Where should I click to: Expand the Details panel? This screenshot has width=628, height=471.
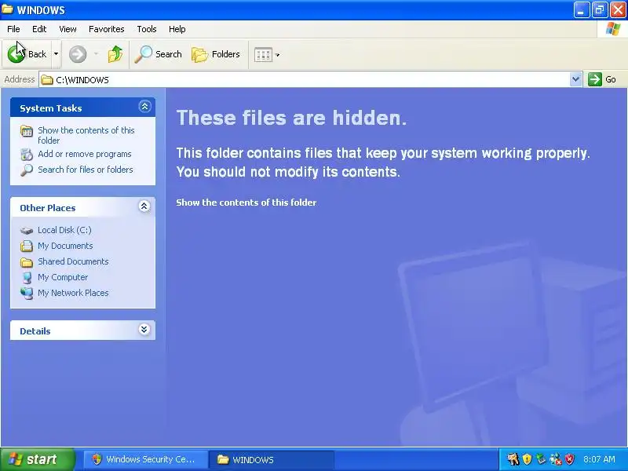144,330
